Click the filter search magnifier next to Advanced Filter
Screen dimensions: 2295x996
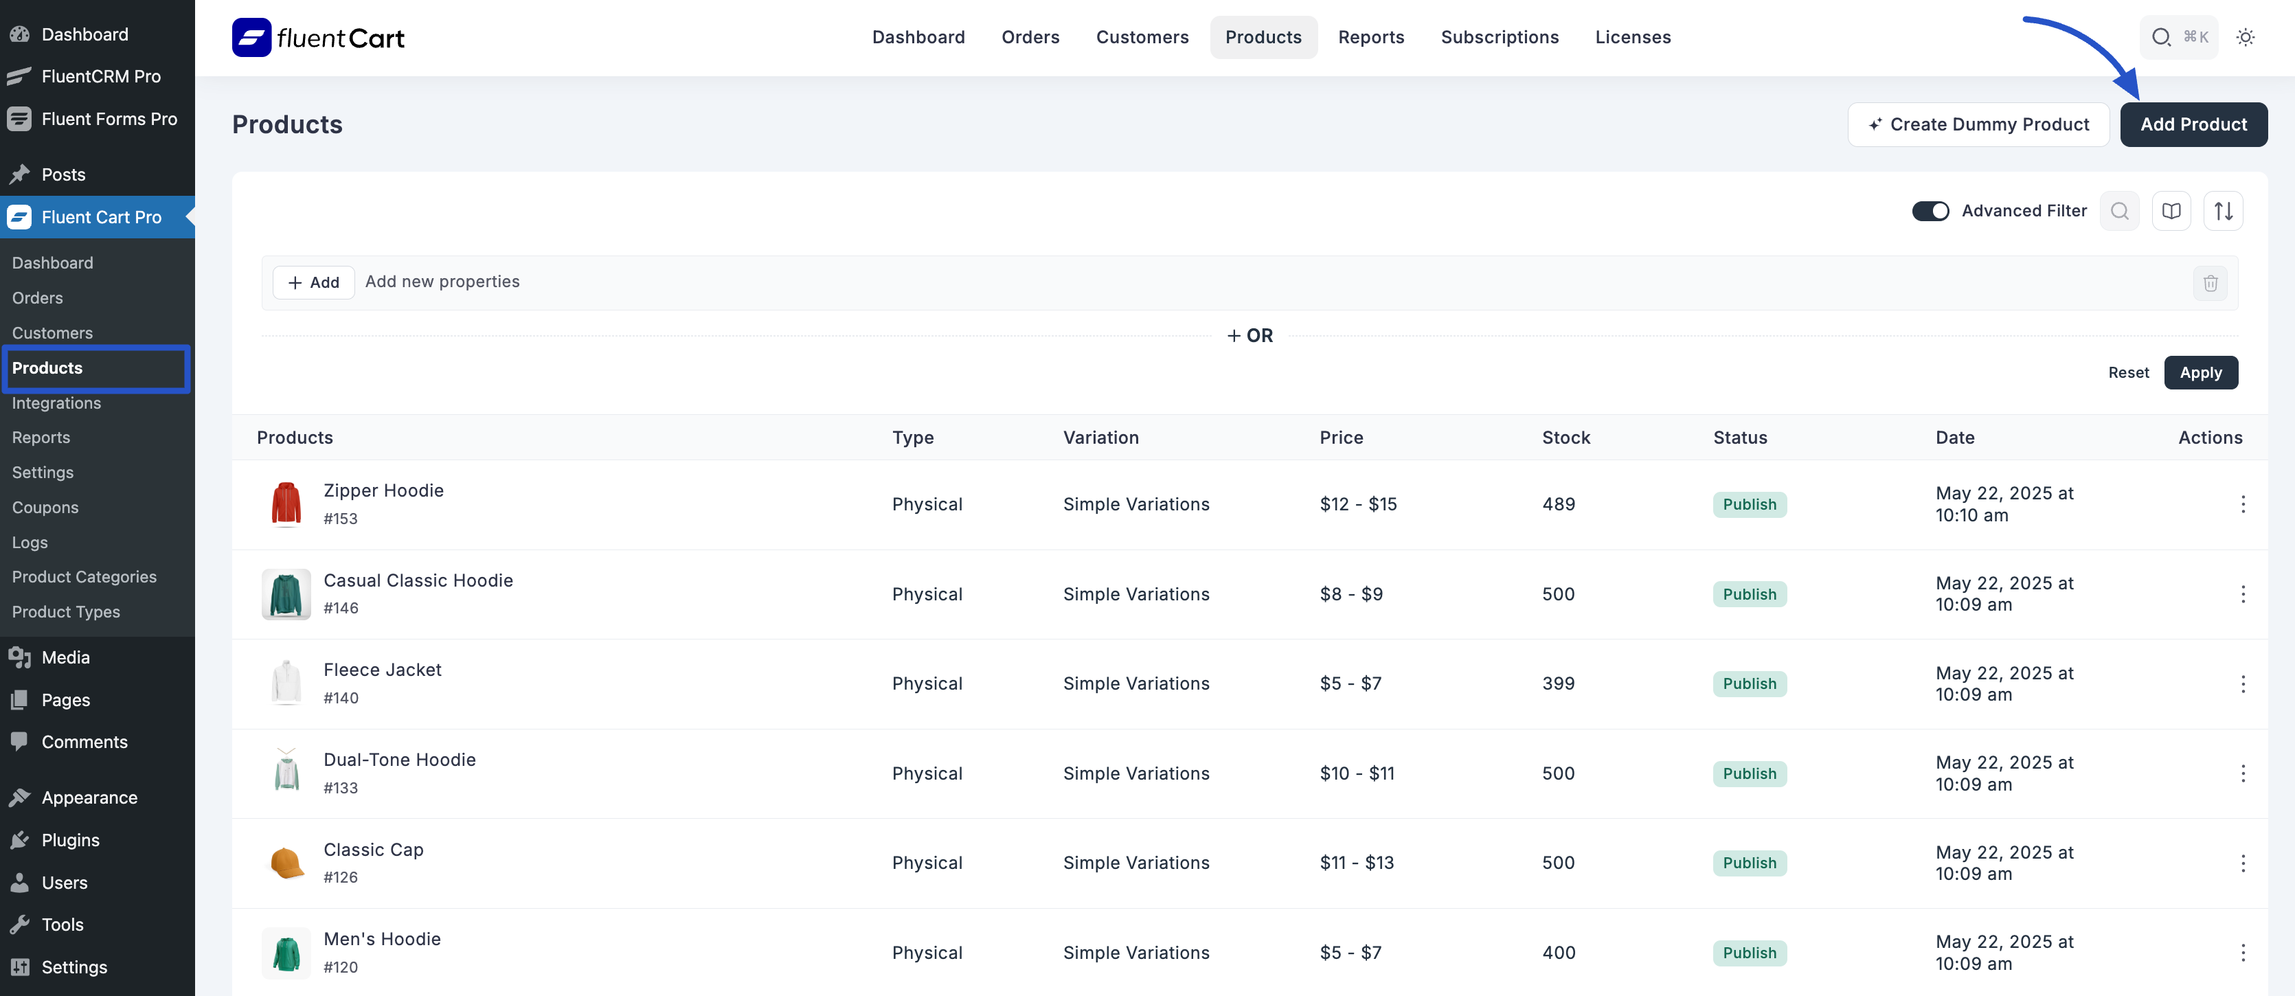click(2119, 210)
